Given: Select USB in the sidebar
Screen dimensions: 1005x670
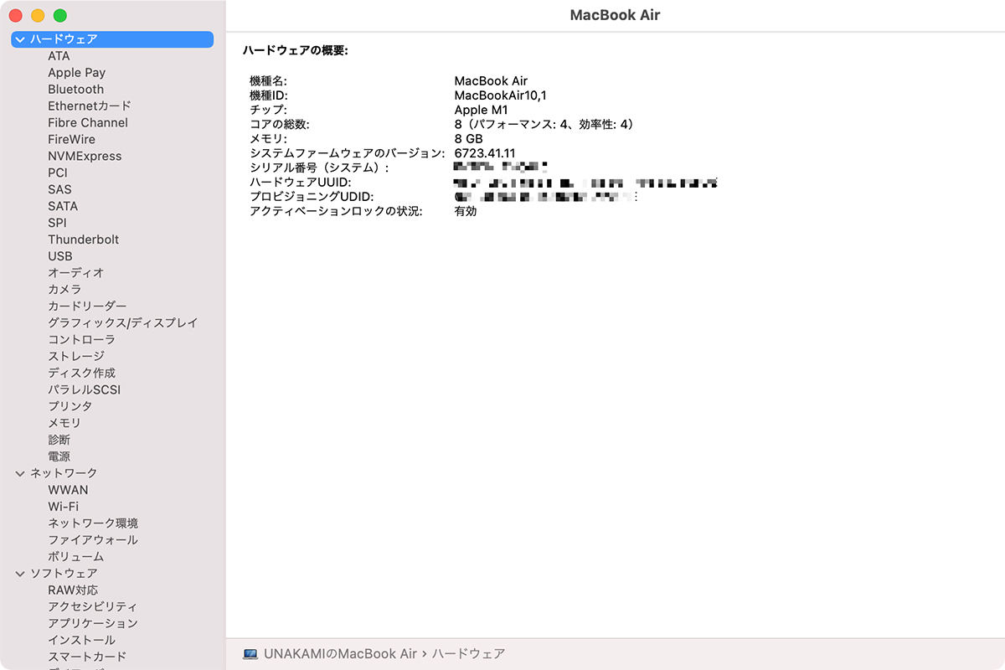Looking at the screenshot, I should click(x=59, y=256).
